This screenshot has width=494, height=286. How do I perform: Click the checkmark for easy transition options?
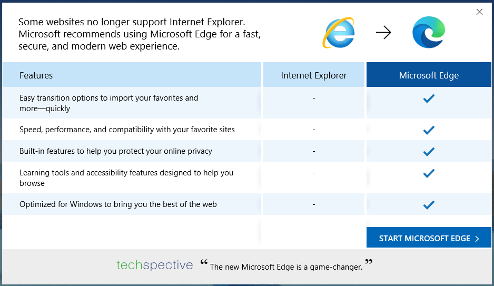429,98
